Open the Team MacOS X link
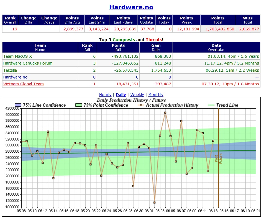 (x=17, y=56)
